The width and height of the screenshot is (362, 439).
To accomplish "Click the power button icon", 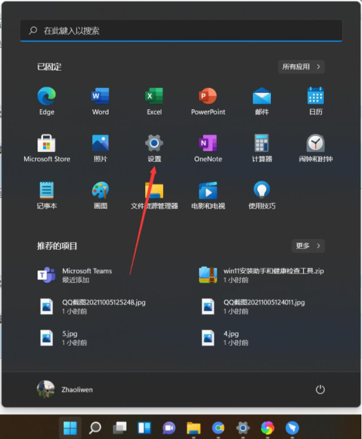I will click(320, 389).
